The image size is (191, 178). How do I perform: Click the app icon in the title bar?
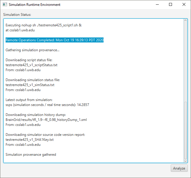pyautogui.click(x=5, y=4)
